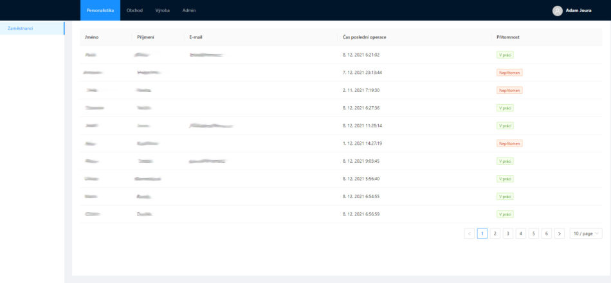Click V práci tag in 6:54:55 row

pos(505,196)
